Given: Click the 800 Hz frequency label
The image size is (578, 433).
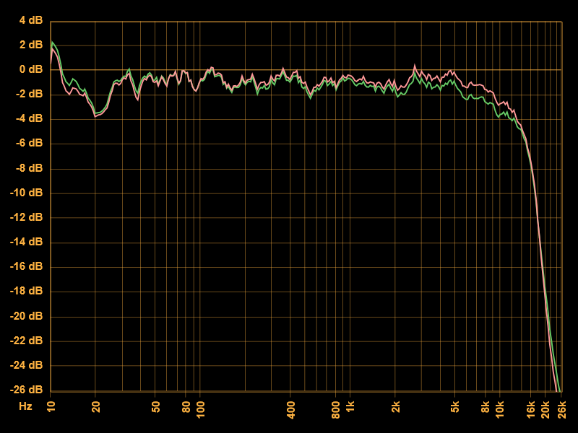Looking at the screenshot, I should click(x=336, y=409).
